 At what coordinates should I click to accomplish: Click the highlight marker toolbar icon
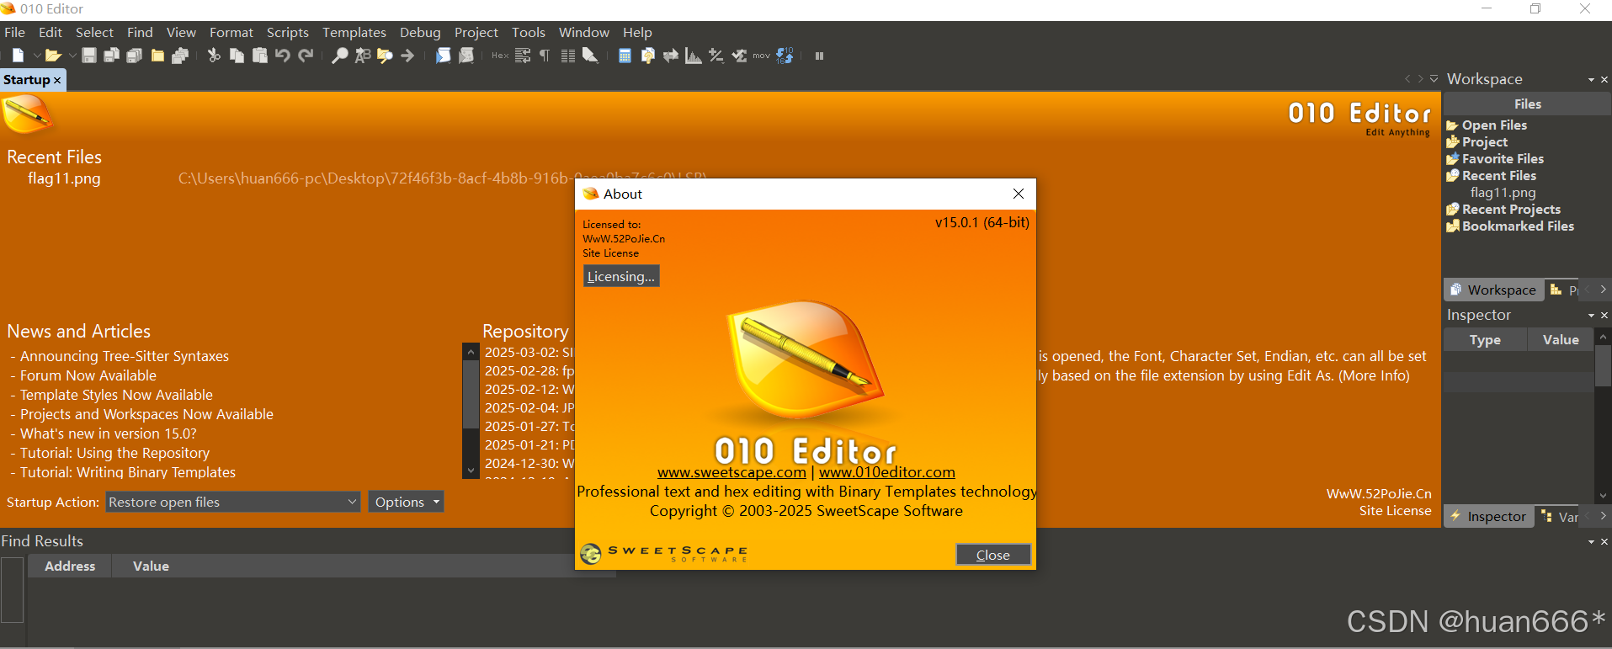pos(590,56)
